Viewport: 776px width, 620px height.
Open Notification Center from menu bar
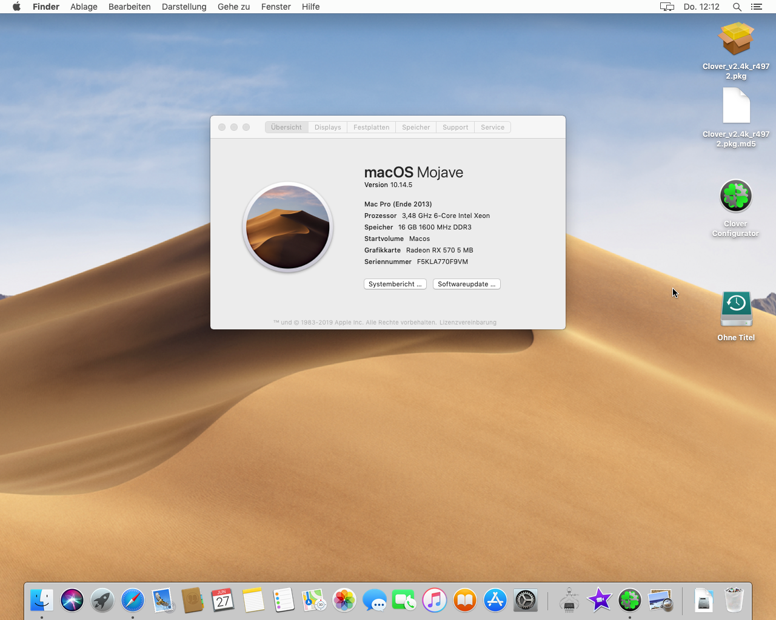(x=756, y=7)
